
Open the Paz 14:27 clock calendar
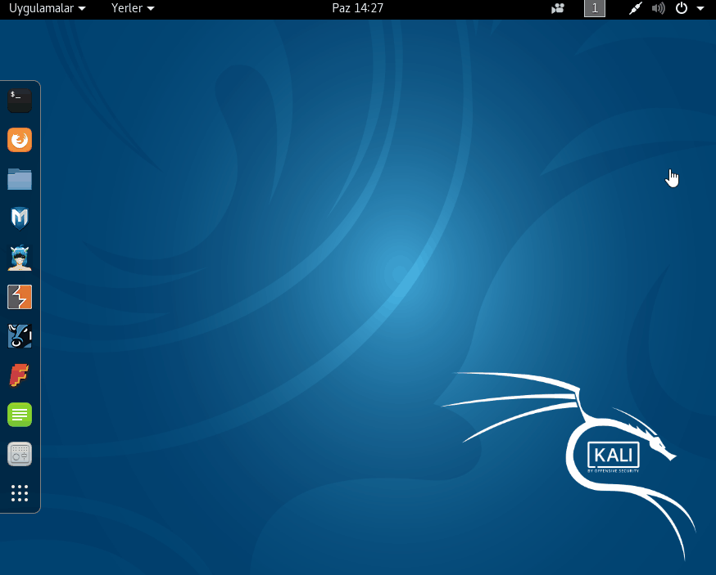(x=357, y=8)
